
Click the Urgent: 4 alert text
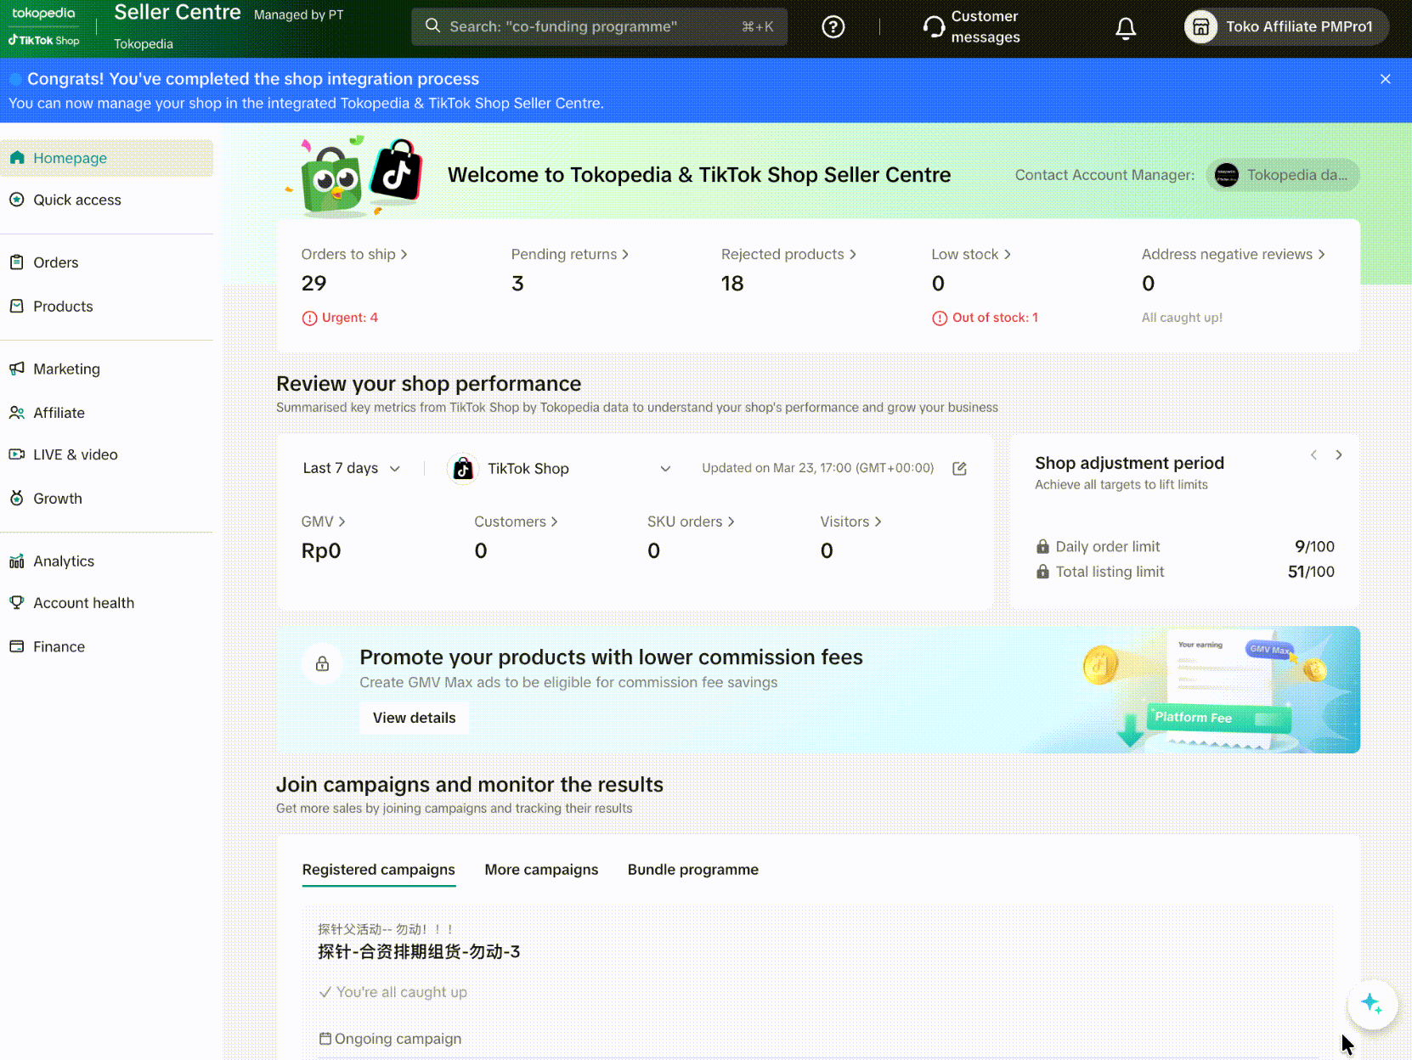pos(350,318)
